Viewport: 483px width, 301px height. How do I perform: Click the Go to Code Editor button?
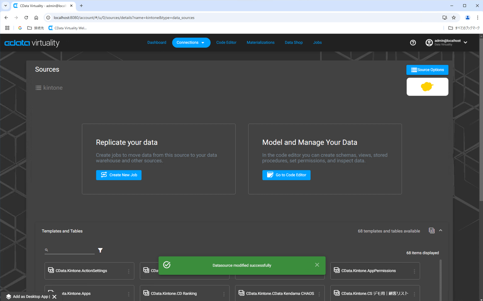[x=286, y=175]
